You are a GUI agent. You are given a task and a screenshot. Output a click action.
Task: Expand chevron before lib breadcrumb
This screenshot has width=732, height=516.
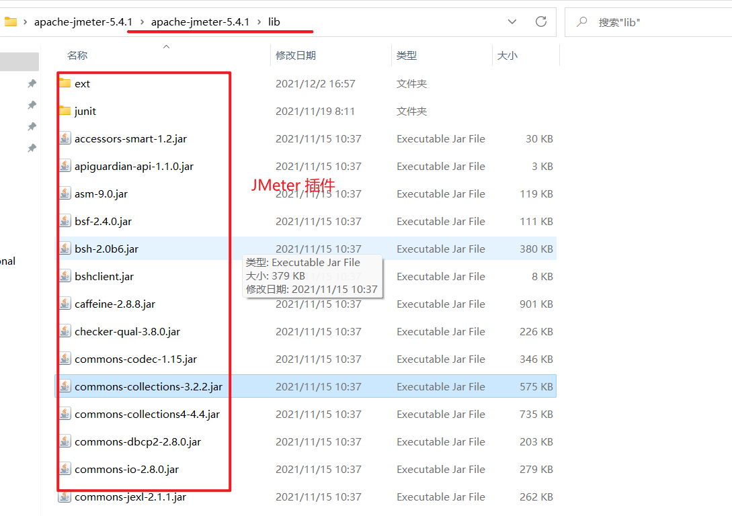pyautogui.click(x=259, y=22)
